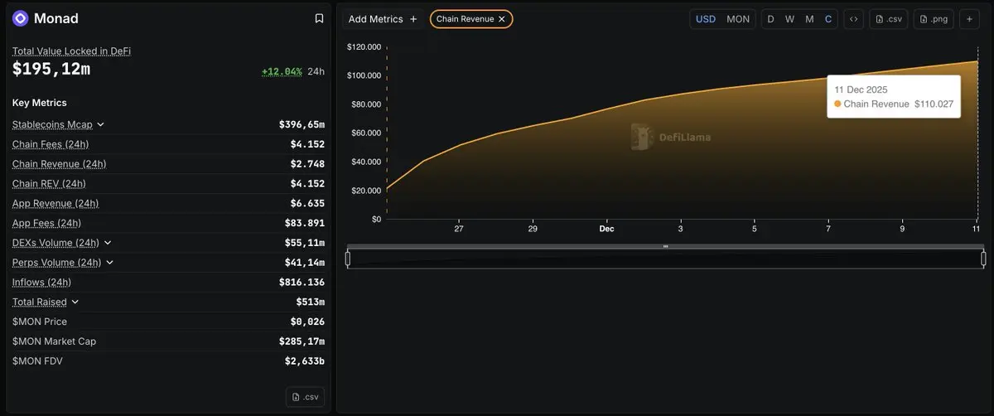Select cumulative (C) chart mode
This screenshot has height=416, width=994.
[828, 19]
